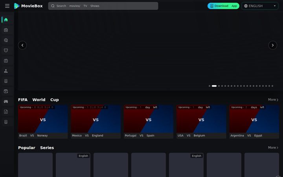Click the active elongated carousel indicator

(214, 86)
